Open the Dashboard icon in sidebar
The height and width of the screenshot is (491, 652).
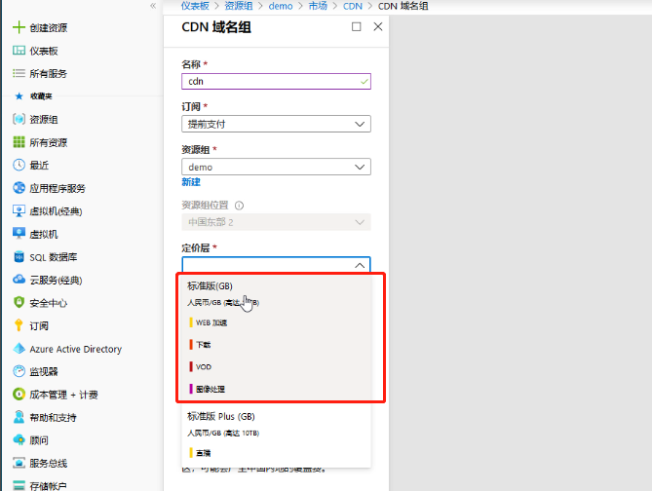coord(19,51)
